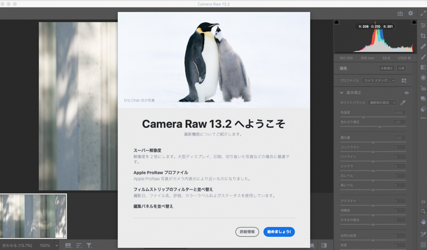This screenshot has width=427, height=250.
Task: Open the ホワイトバランス dropdown
Action: pos(382,103)
